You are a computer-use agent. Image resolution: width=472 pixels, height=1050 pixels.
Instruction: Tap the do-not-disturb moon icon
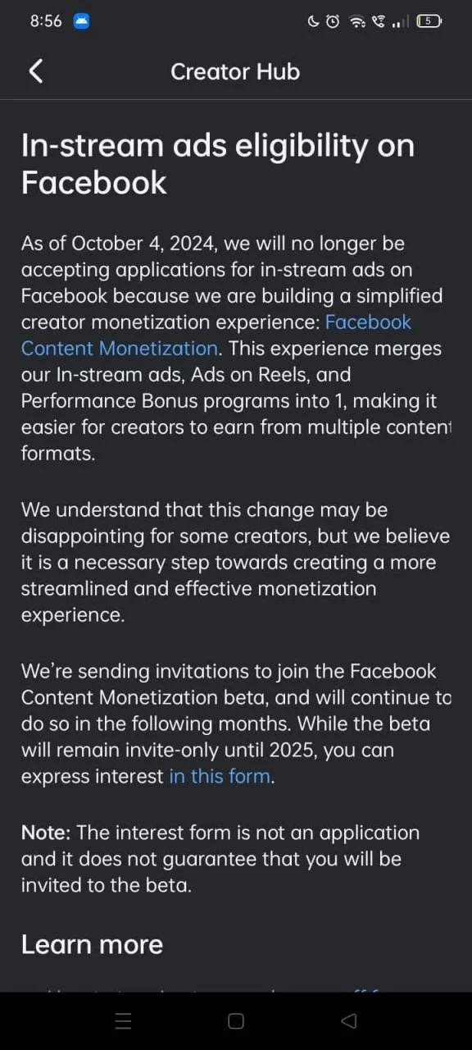(313, 22)
